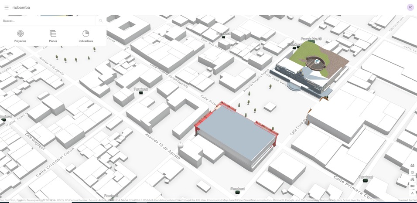The height and width of the screenshot is (203, 417).
Task: Click the magnifier search icon
Action: click(101, 20)
